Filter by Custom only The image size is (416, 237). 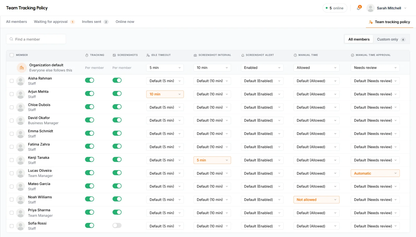(x=391, y=39)
